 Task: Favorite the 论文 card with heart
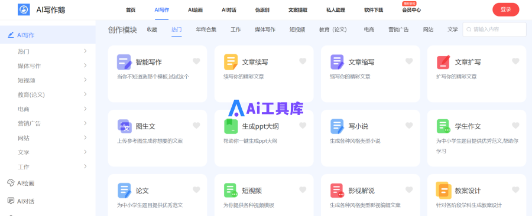[x=196, y=189]
